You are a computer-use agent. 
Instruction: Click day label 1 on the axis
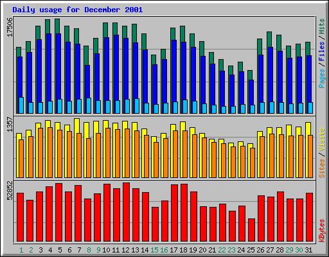[x=21, y=250]
